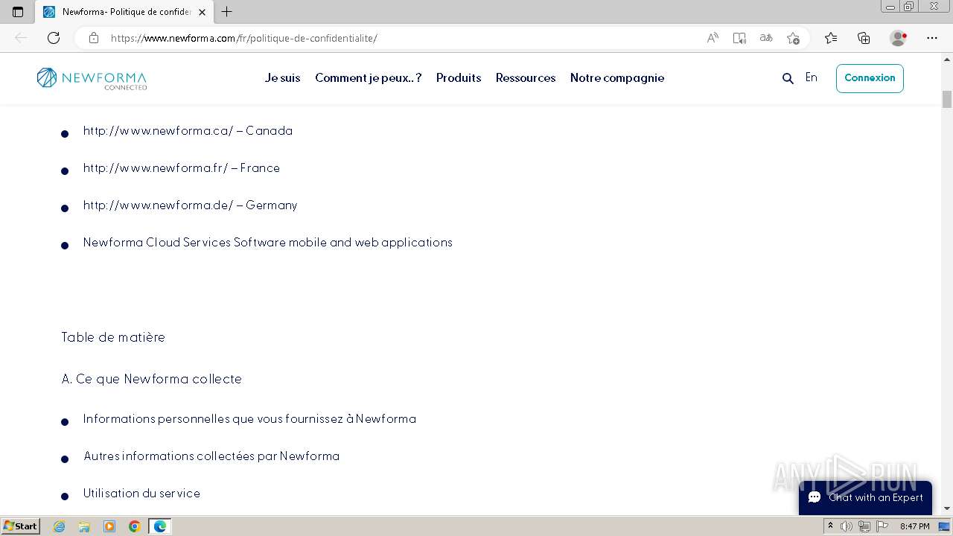Click the volume speaker tray icon

(847, 526)
